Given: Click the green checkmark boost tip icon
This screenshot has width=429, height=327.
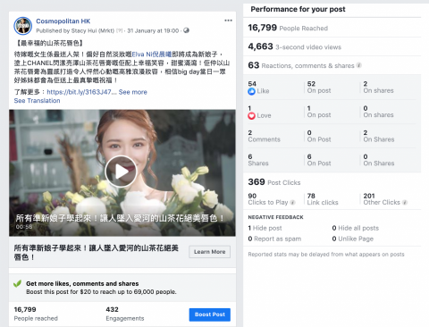Looking at the screenshot, I should coord(18,284).
